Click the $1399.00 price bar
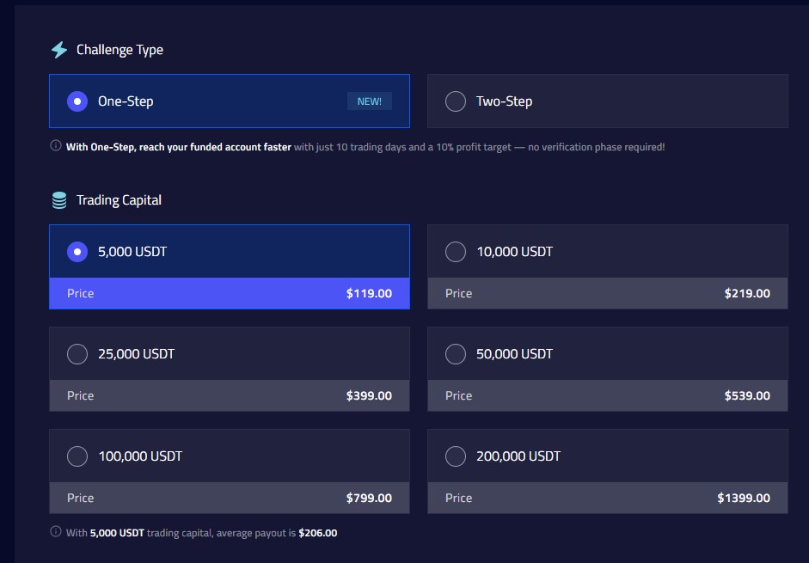Viewport: 809px width, 563px height. [x=608, y=498]
